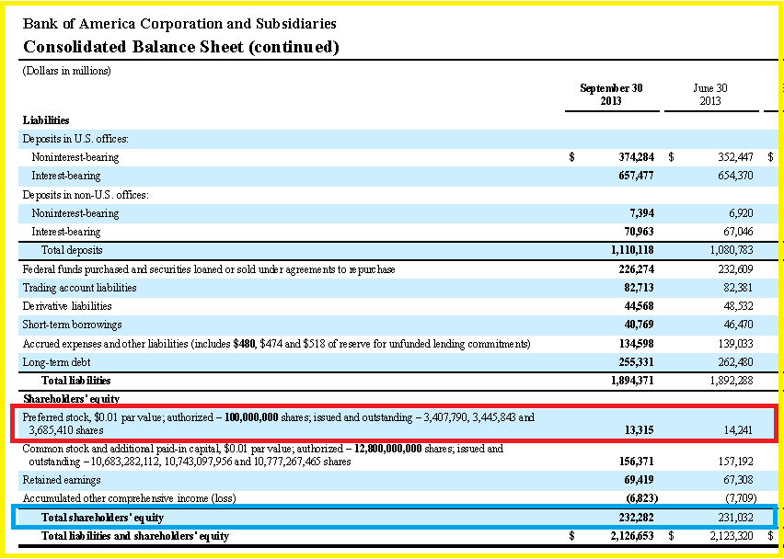The height and width of the screenshot is (559, 784).
Task: Click the value 67,308
Action: click(738, 480)
